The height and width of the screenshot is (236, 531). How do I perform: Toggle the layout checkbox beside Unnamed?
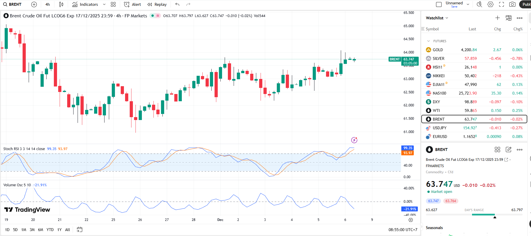(439, 4)
